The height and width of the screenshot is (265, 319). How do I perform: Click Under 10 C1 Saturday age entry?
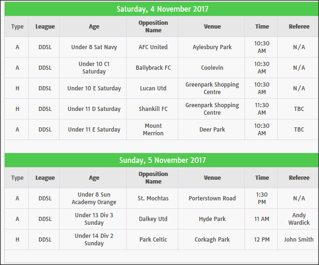[x=94, y=68]
